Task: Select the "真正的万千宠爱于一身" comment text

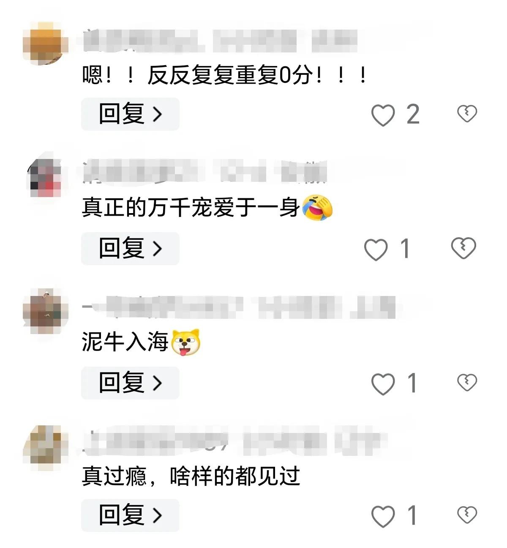Action: tap(191, 208)
